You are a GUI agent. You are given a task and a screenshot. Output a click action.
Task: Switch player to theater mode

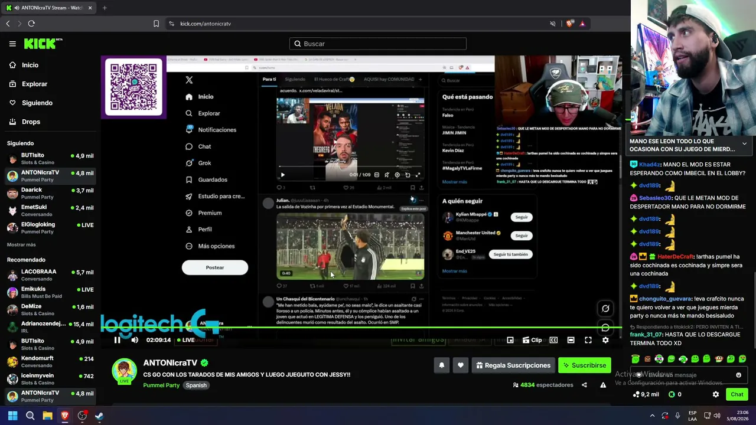[571, 340]
